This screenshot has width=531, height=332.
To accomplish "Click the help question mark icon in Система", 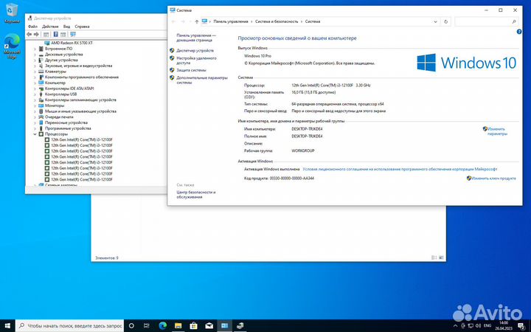I will (519, 32).
